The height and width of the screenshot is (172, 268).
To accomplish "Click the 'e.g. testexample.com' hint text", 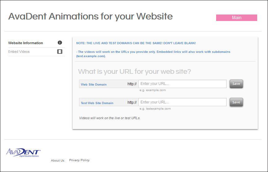I will [155, 109].
